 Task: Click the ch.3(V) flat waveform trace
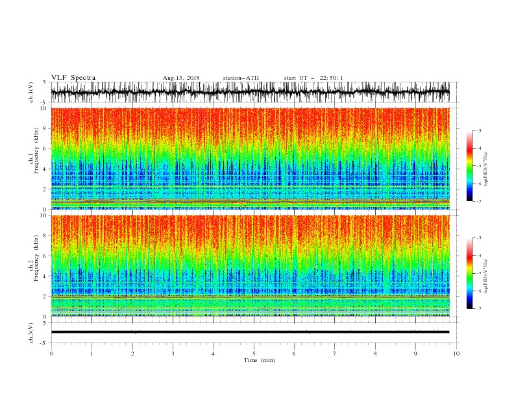[250, 332]
